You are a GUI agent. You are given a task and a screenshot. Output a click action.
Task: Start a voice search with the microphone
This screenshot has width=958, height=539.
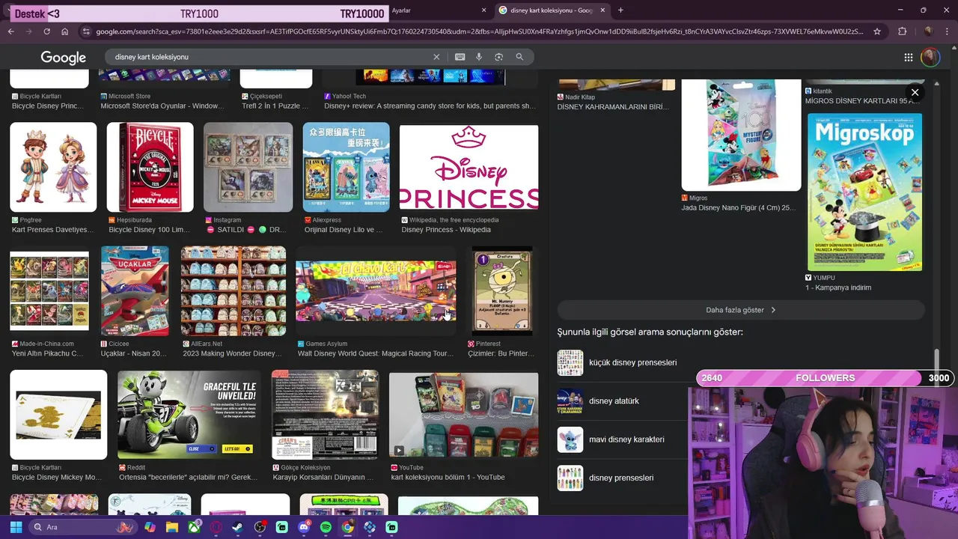click(479, 57)
